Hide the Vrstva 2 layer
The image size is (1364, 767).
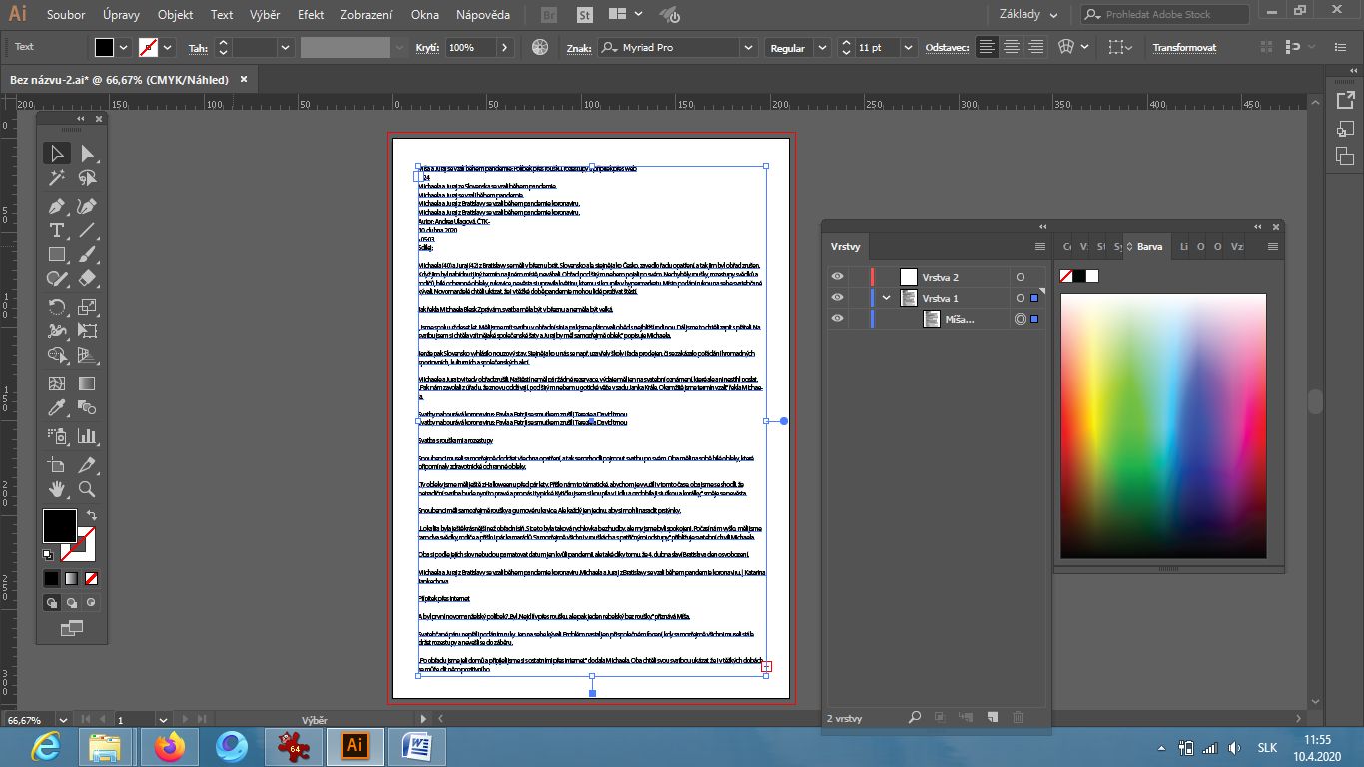(837, 277)
